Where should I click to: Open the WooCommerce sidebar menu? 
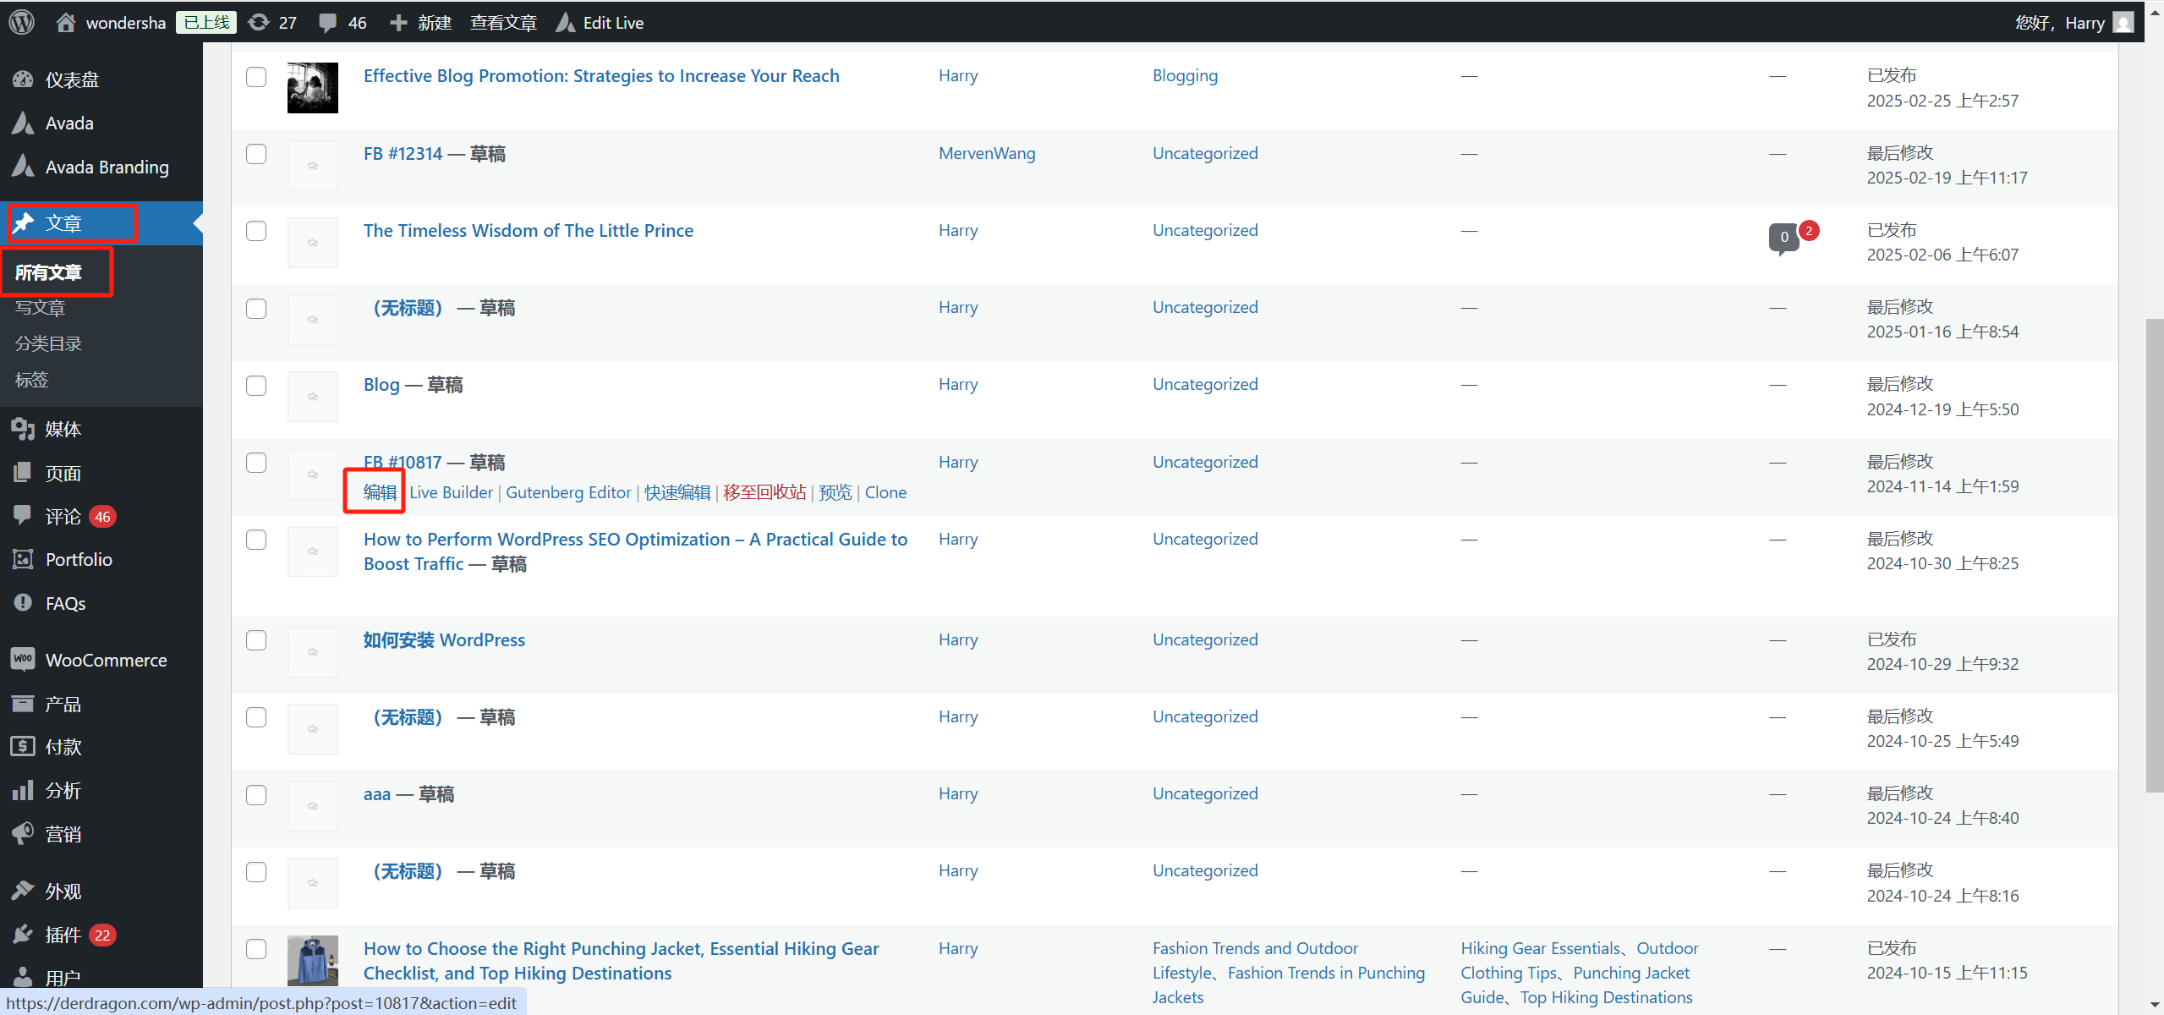pos(106,660)
